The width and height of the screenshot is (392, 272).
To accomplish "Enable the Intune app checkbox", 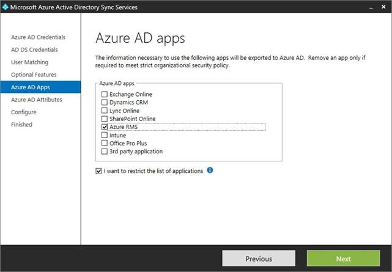I will point(105,134).
